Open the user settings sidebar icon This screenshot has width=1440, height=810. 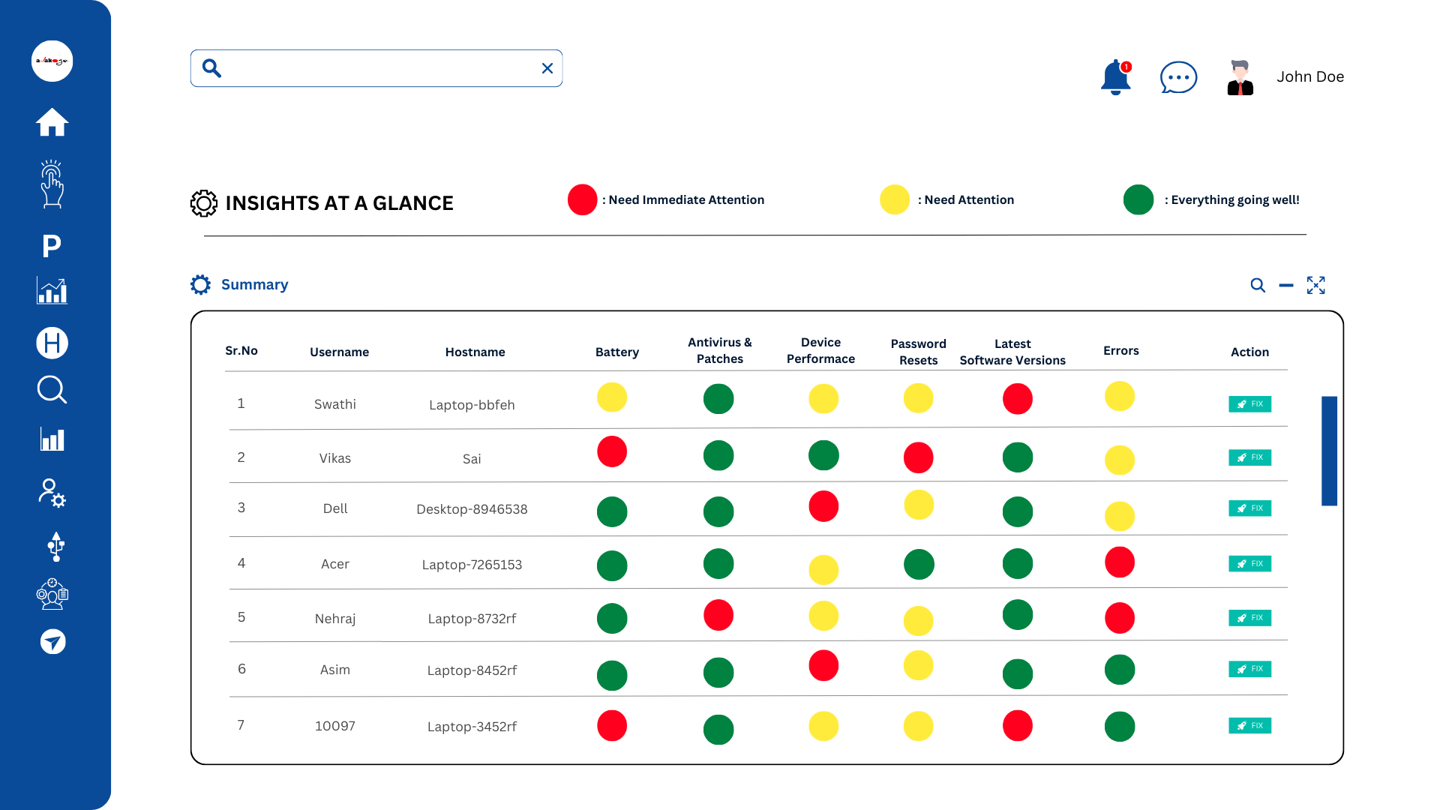tap(52, 493)
